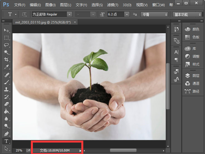
Task: Open the 图层(L) menu
Action: pos(65,5)
